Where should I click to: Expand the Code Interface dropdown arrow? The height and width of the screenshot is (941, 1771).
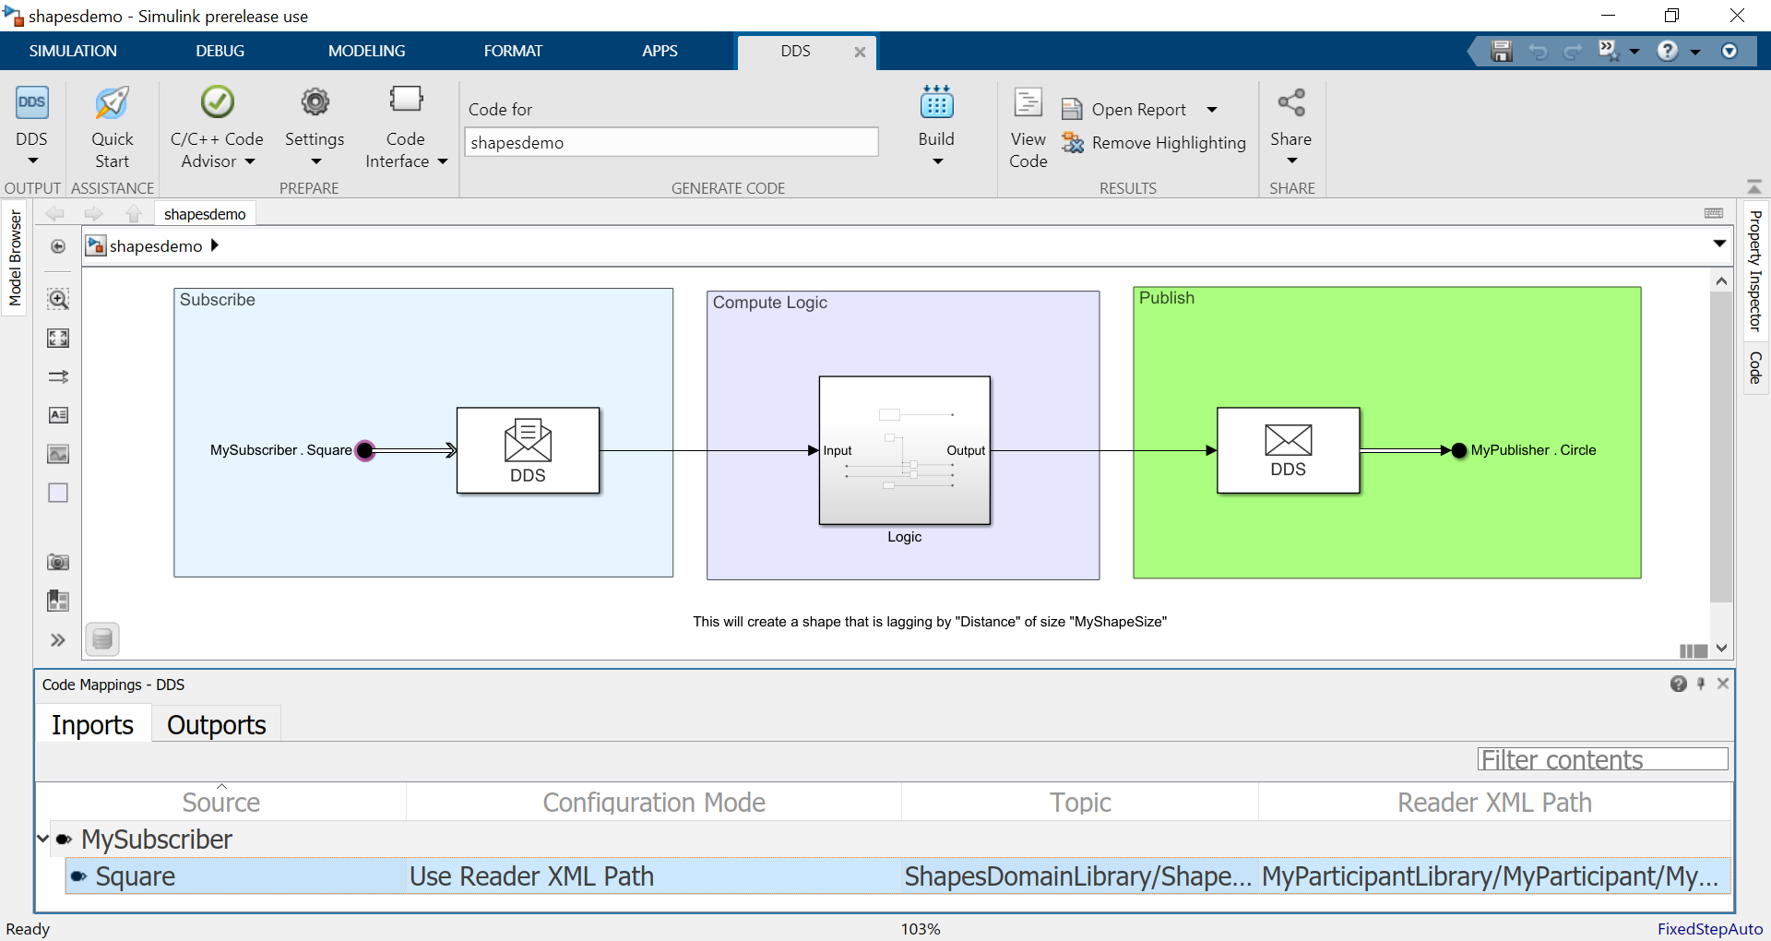coord(443,161)
